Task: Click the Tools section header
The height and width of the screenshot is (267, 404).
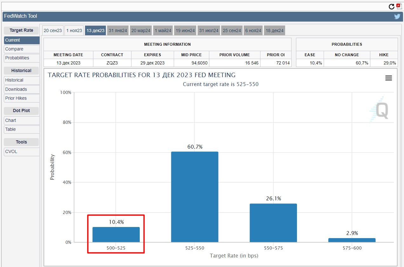Action: tap(21, 142)
